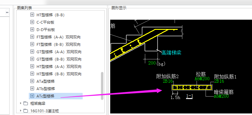The width and height of the screenshot is (252, 115).
Task: Edit 附加纵筋1 value 2B16
Action: tap(219, 81)
